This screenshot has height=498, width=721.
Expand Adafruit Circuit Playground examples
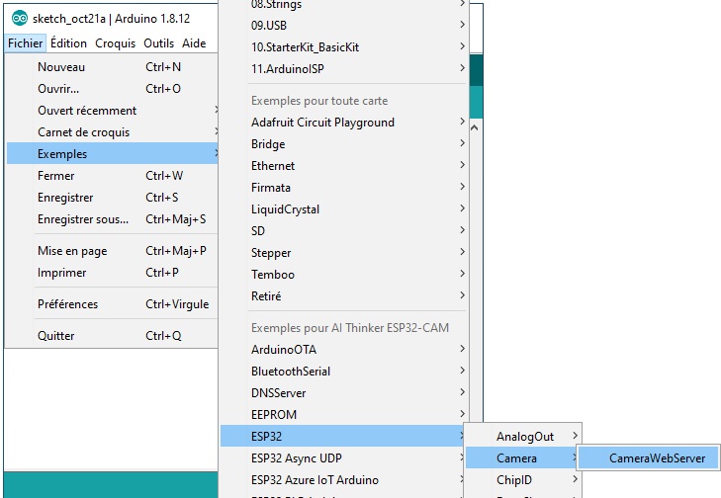coord(322,123)
